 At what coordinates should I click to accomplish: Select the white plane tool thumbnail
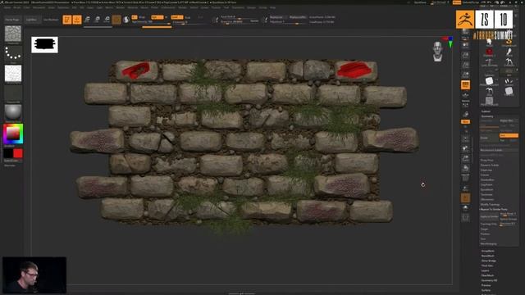489,81
